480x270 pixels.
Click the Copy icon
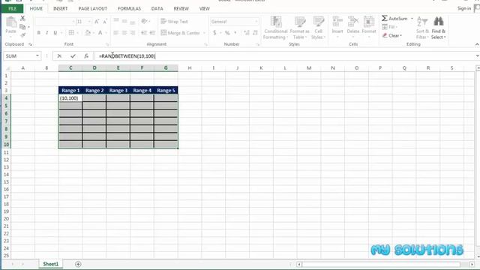22,27
